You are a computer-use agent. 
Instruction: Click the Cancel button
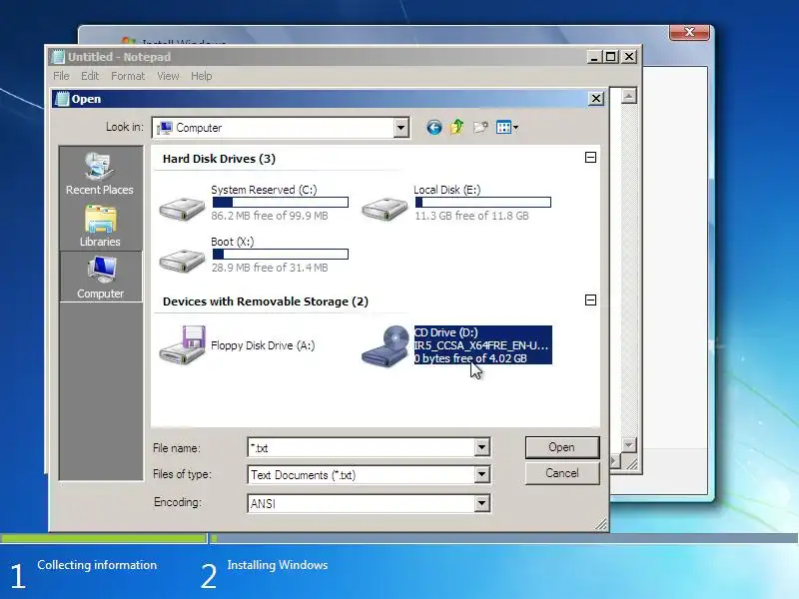point(562,473)
